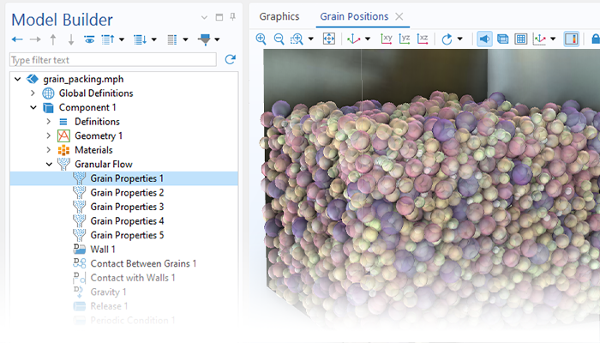Image resolution: width=600 pixels, height=343 pixels.
Task: Click the back arrow in Model Builder
Action: [18, 39]
